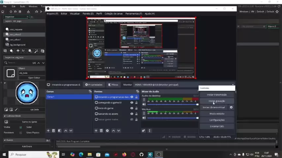Hide the 'começando o game 01' source

point(132,103)
